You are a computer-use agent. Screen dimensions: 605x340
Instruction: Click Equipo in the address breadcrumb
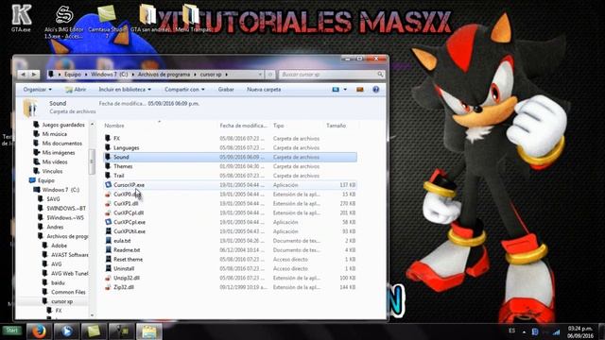coord(73,75)
